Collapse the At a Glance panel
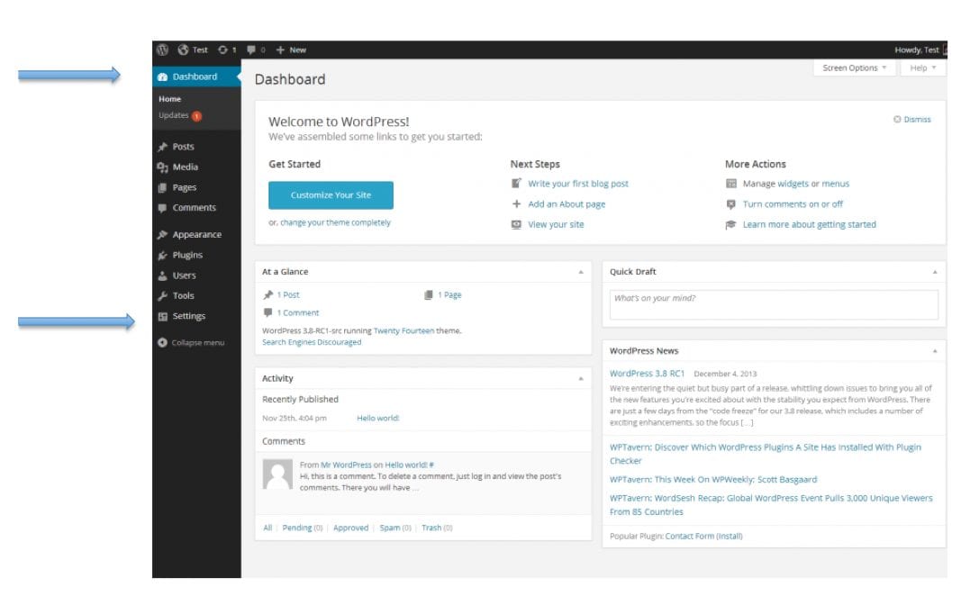 pyautogui.click(x=581, y=272)
